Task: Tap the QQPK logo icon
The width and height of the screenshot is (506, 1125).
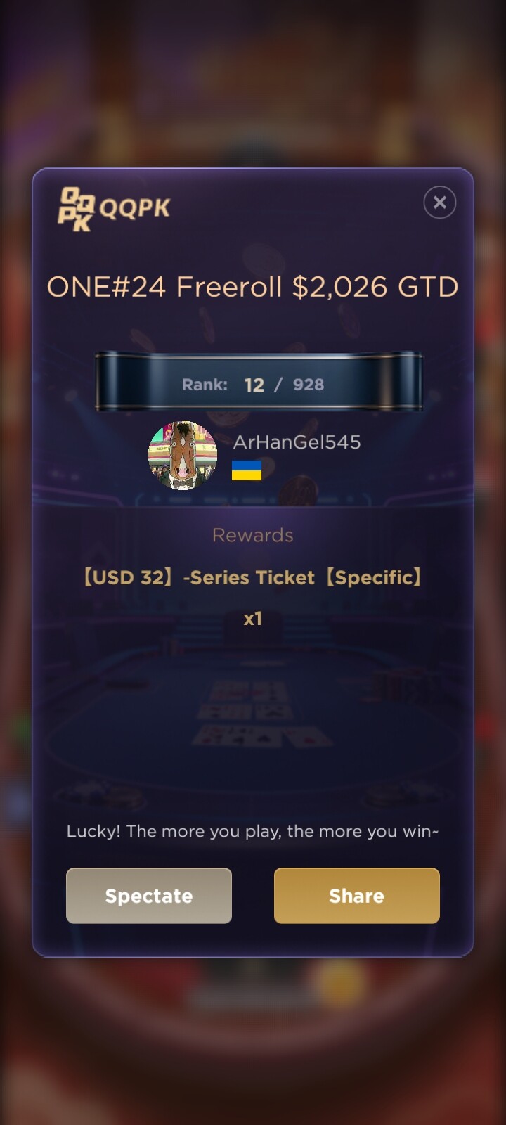Action: point(76,209)
